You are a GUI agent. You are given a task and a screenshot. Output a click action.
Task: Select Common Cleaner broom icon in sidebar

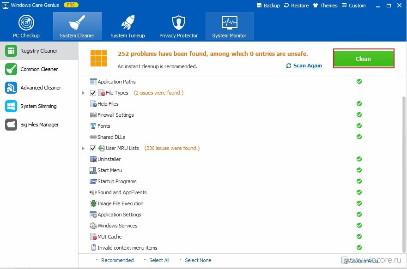(x=11, y=69)
